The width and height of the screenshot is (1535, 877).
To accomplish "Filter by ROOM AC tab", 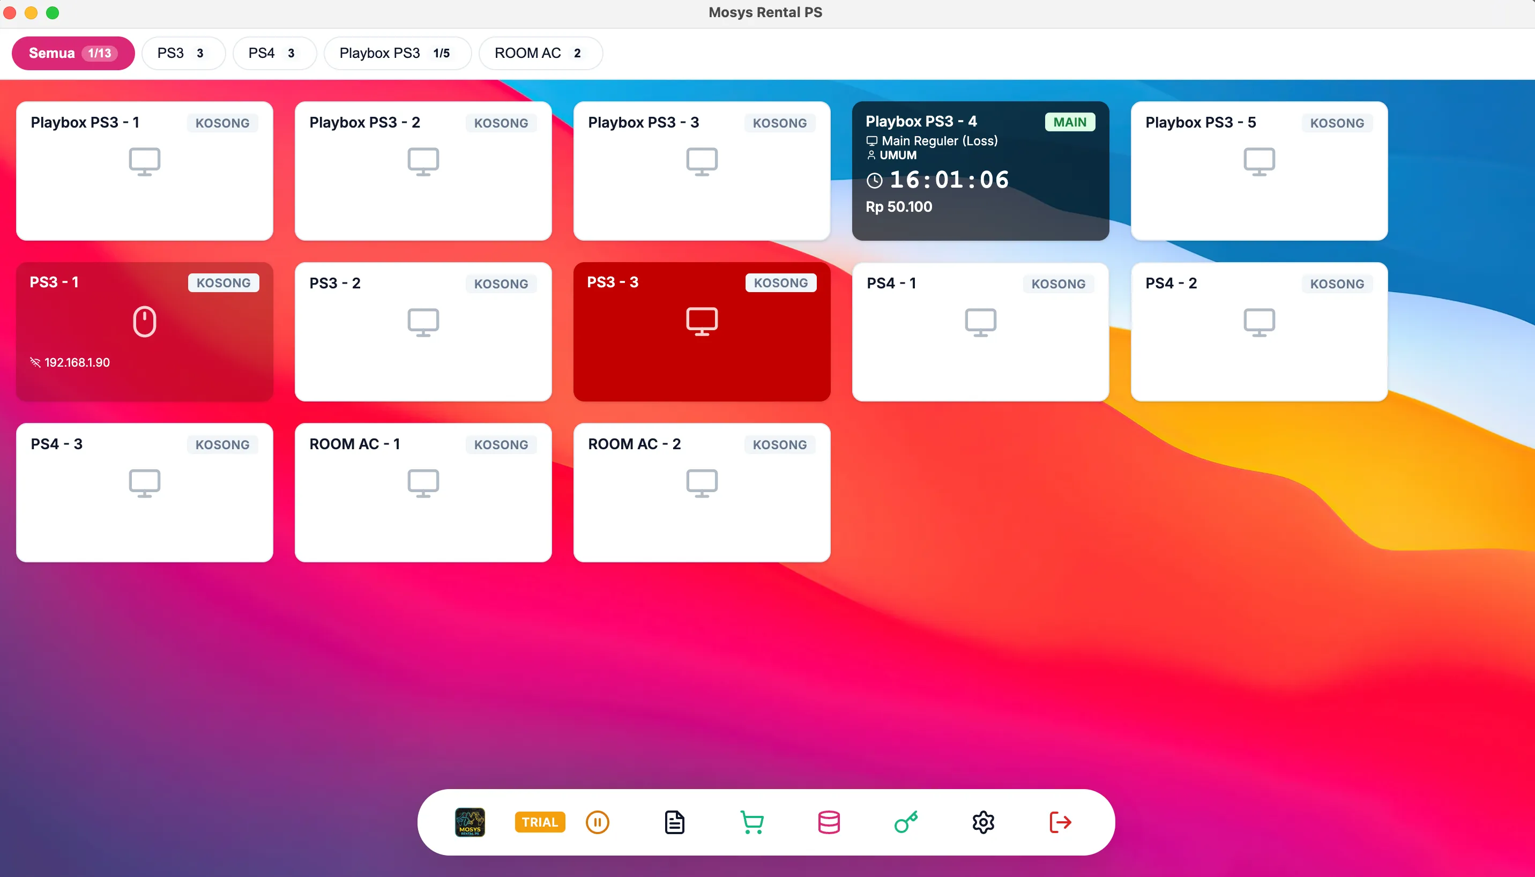I will (540, 53).
